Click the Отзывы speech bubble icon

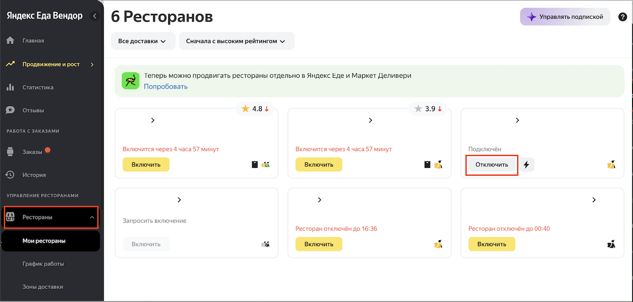10,110
